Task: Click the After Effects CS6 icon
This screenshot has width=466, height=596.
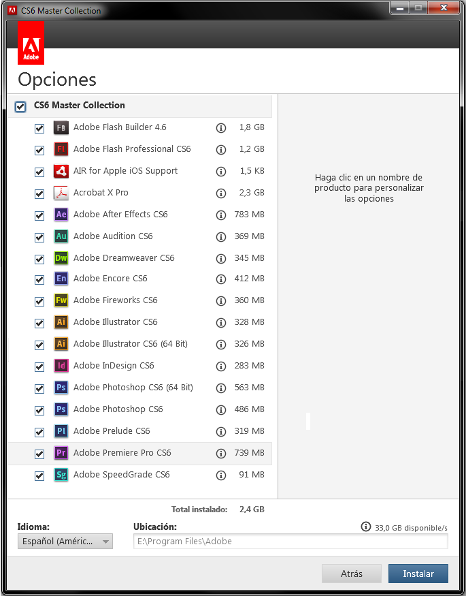Action: coord(61,215)
